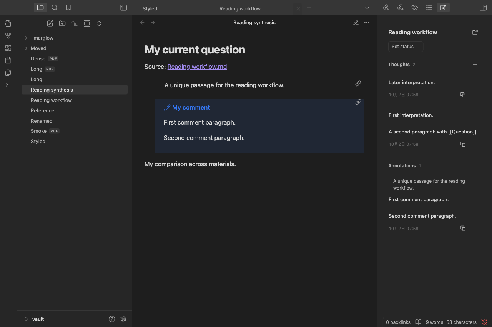This screenshot has height=327, width=492.
Task: Toggle the left sidebar
Action: [123, 8]
